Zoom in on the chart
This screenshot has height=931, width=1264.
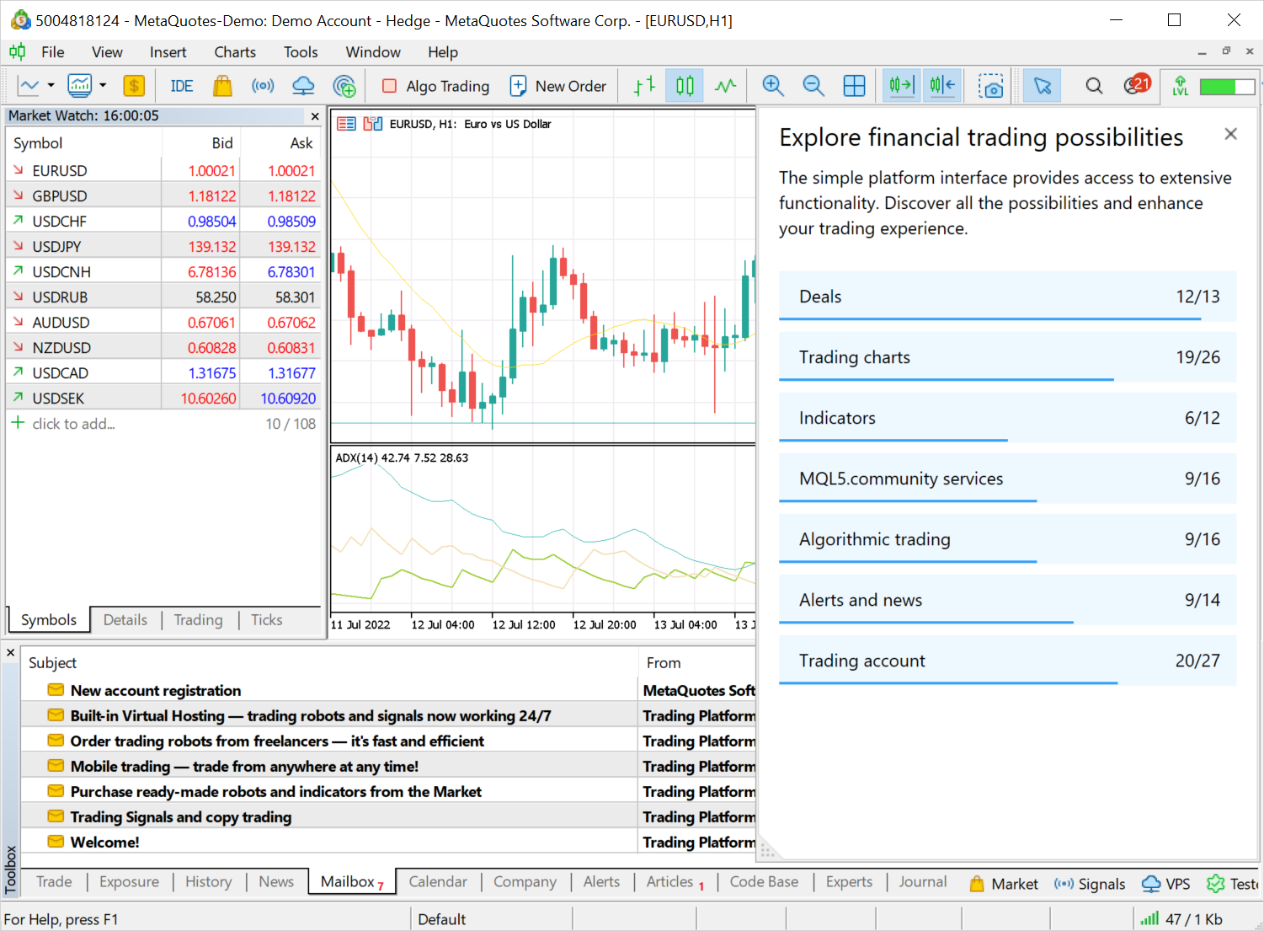(772, 85)
